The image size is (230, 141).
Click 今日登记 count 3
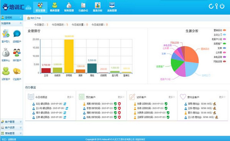pos(48,25)
